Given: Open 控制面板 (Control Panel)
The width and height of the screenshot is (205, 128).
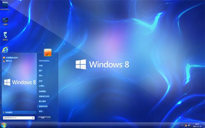Looking at the screenshot, I should [x=42, y=91].
